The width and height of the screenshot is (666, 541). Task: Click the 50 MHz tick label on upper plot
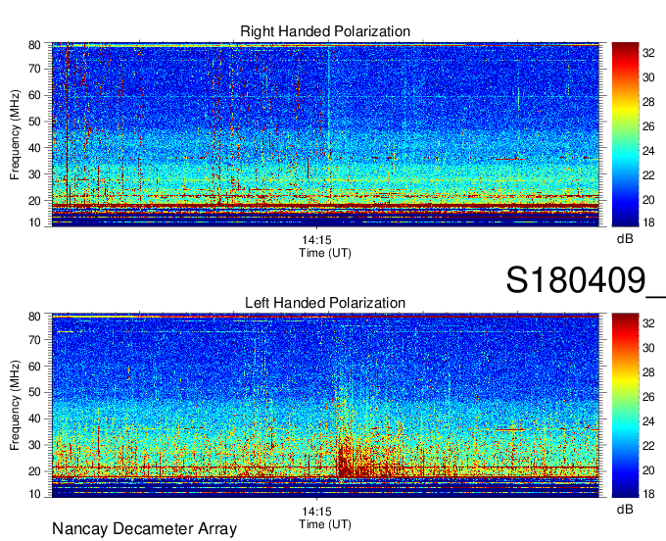[x=34, y=122]
